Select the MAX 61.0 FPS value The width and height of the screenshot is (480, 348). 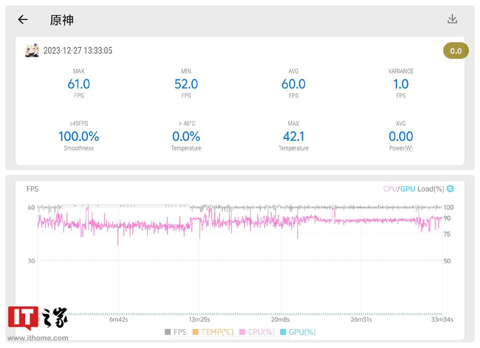79,84
